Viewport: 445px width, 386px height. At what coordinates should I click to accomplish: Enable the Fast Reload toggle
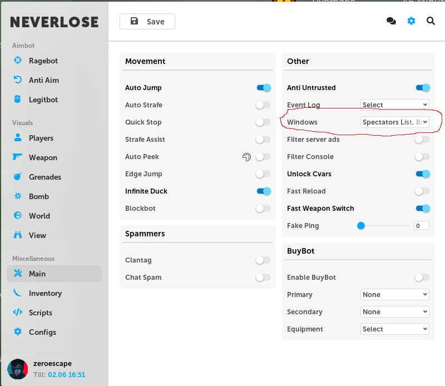pyautogui.click(x=422, y=191)
